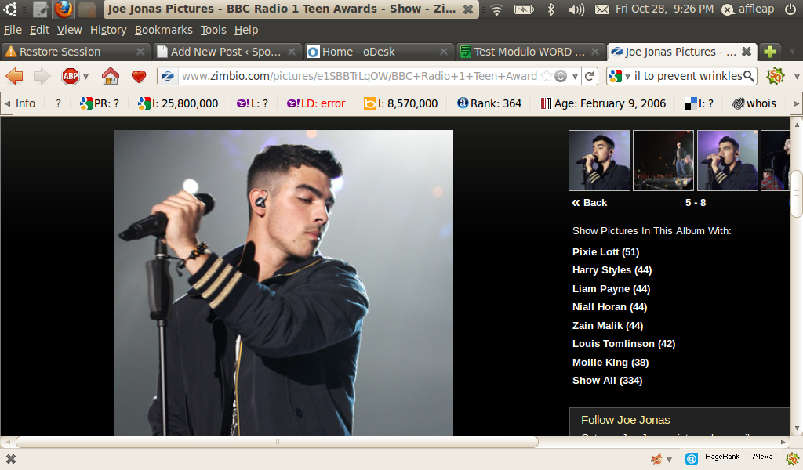Switch to the Home - oDesk tab

click(379, 52)
